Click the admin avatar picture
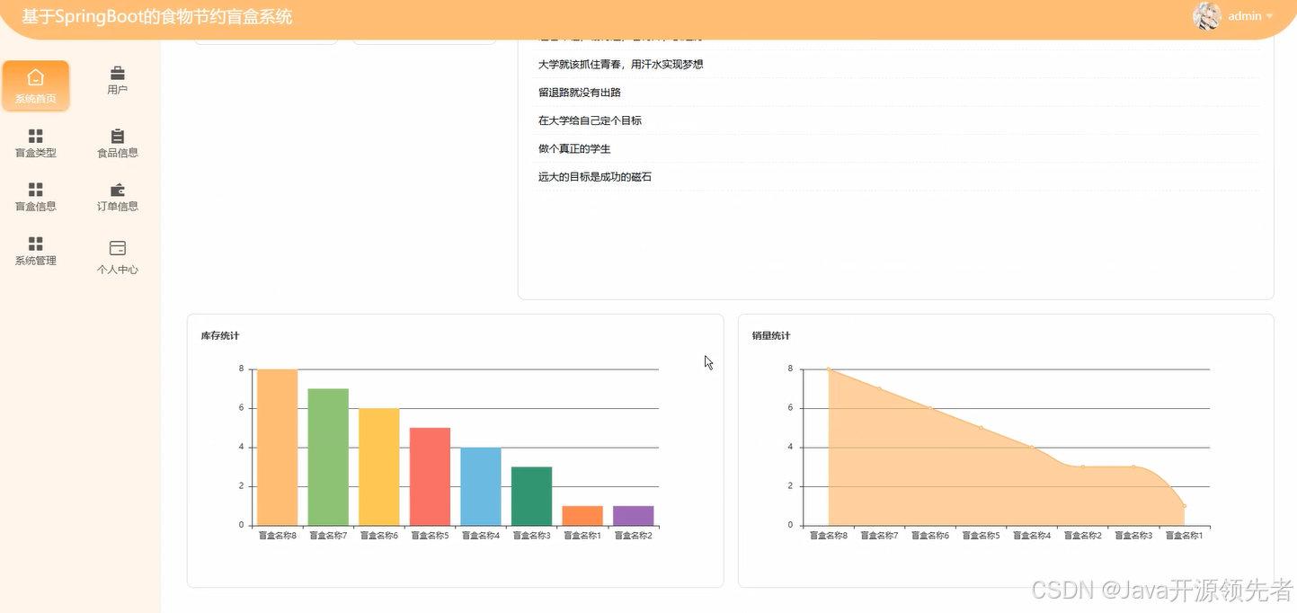The height and width of the screenshot is (613, 1297). point(1207,16)
